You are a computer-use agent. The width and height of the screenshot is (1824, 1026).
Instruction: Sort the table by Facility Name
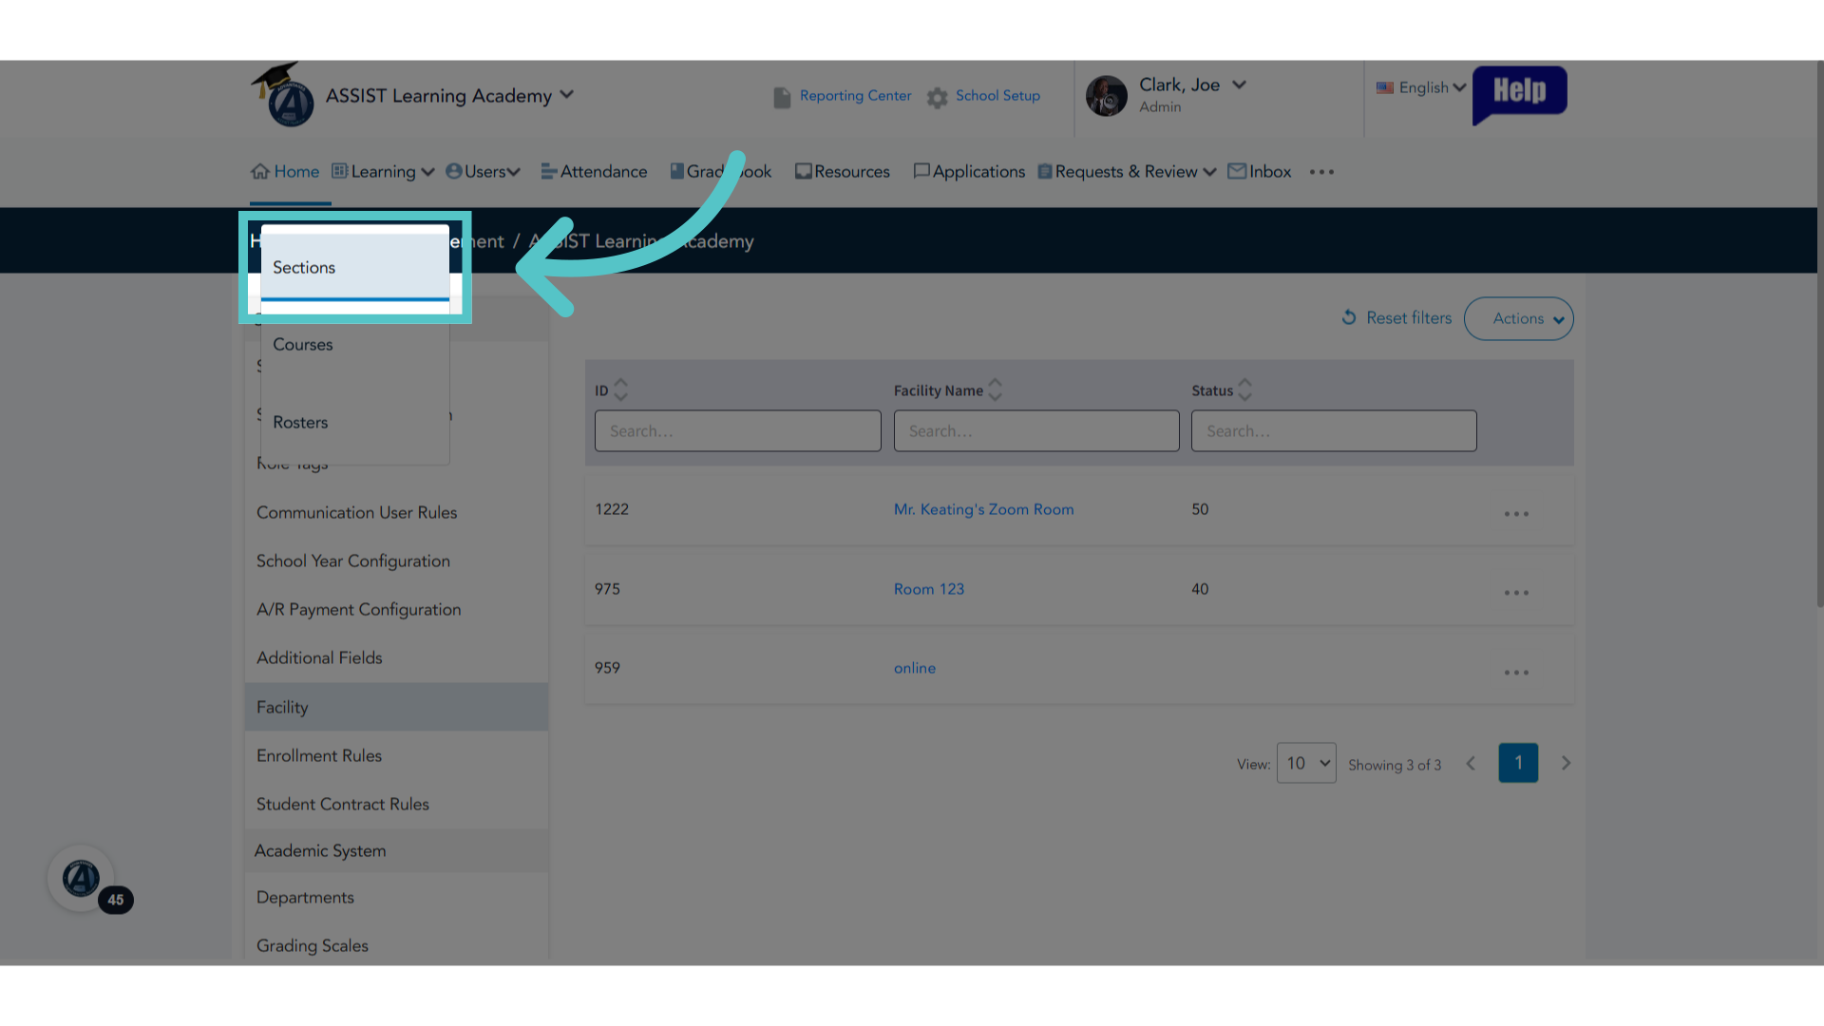coord(995,389)
